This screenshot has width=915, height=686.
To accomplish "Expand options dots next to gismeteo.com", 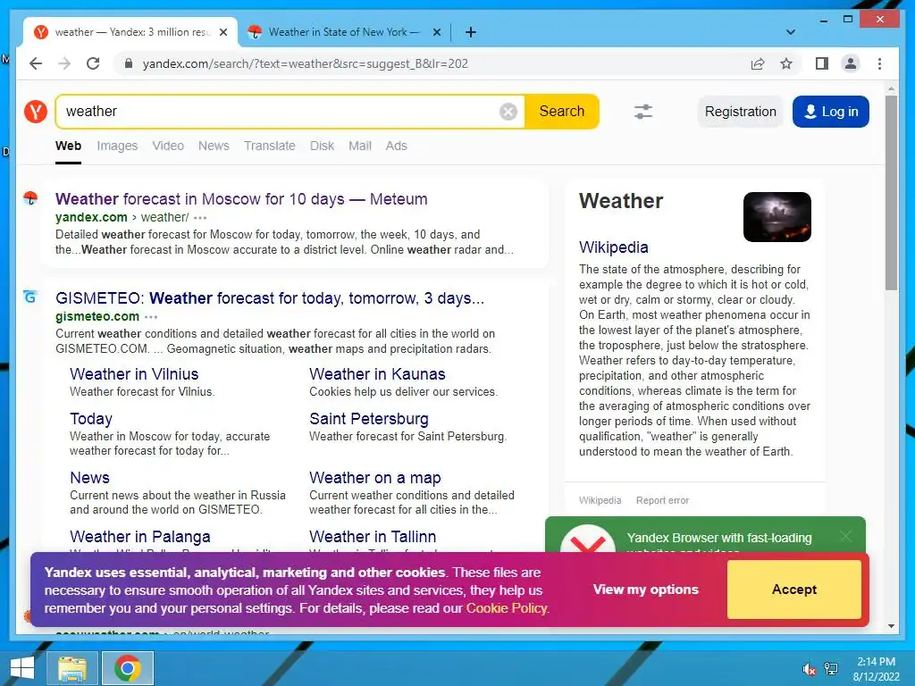I will click(151, 317).
